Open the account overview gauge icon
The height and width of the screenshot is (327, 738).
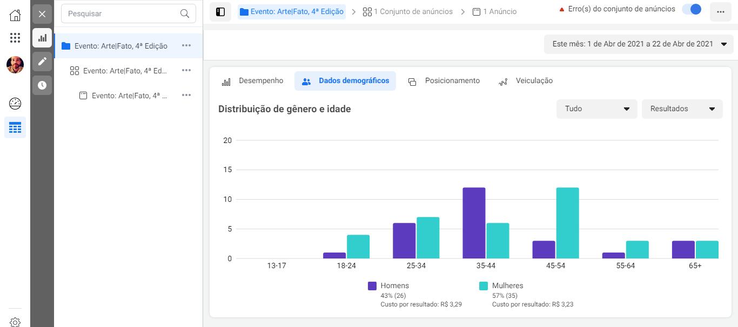pos(15,104)
